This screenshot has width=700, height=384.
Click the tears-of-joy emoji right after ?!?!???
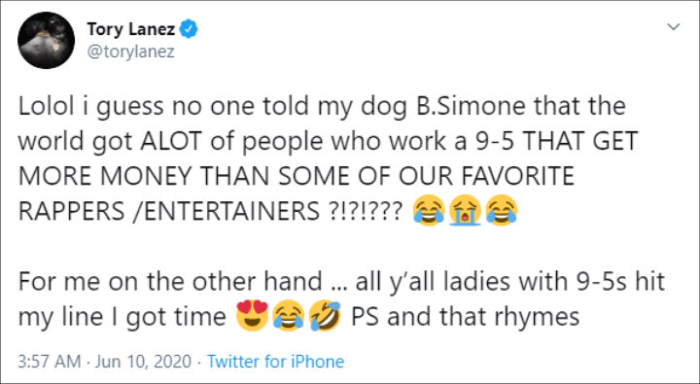(429, 210)
